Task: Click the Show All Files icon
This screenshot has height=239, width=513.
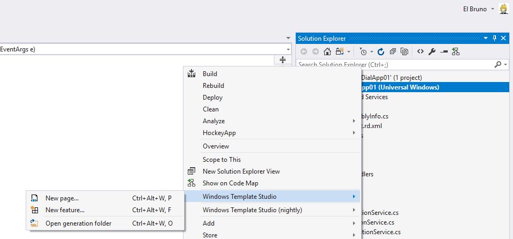Action: (x=404, y=51)
